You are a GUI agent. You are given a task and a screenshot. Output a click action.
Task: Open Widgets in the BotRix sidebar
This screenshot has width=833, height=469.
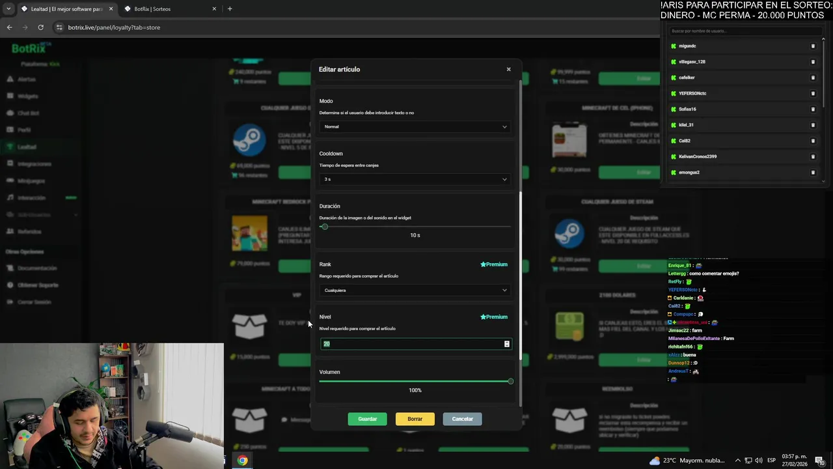[27, 96]
